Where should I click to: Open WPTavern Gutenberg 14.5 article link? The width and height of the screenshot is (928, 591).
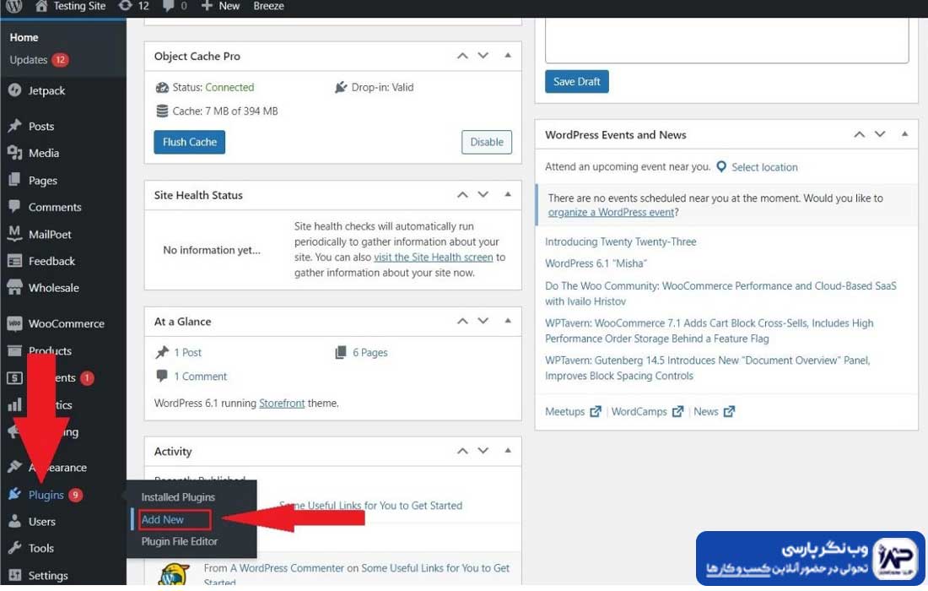(707, 368)
